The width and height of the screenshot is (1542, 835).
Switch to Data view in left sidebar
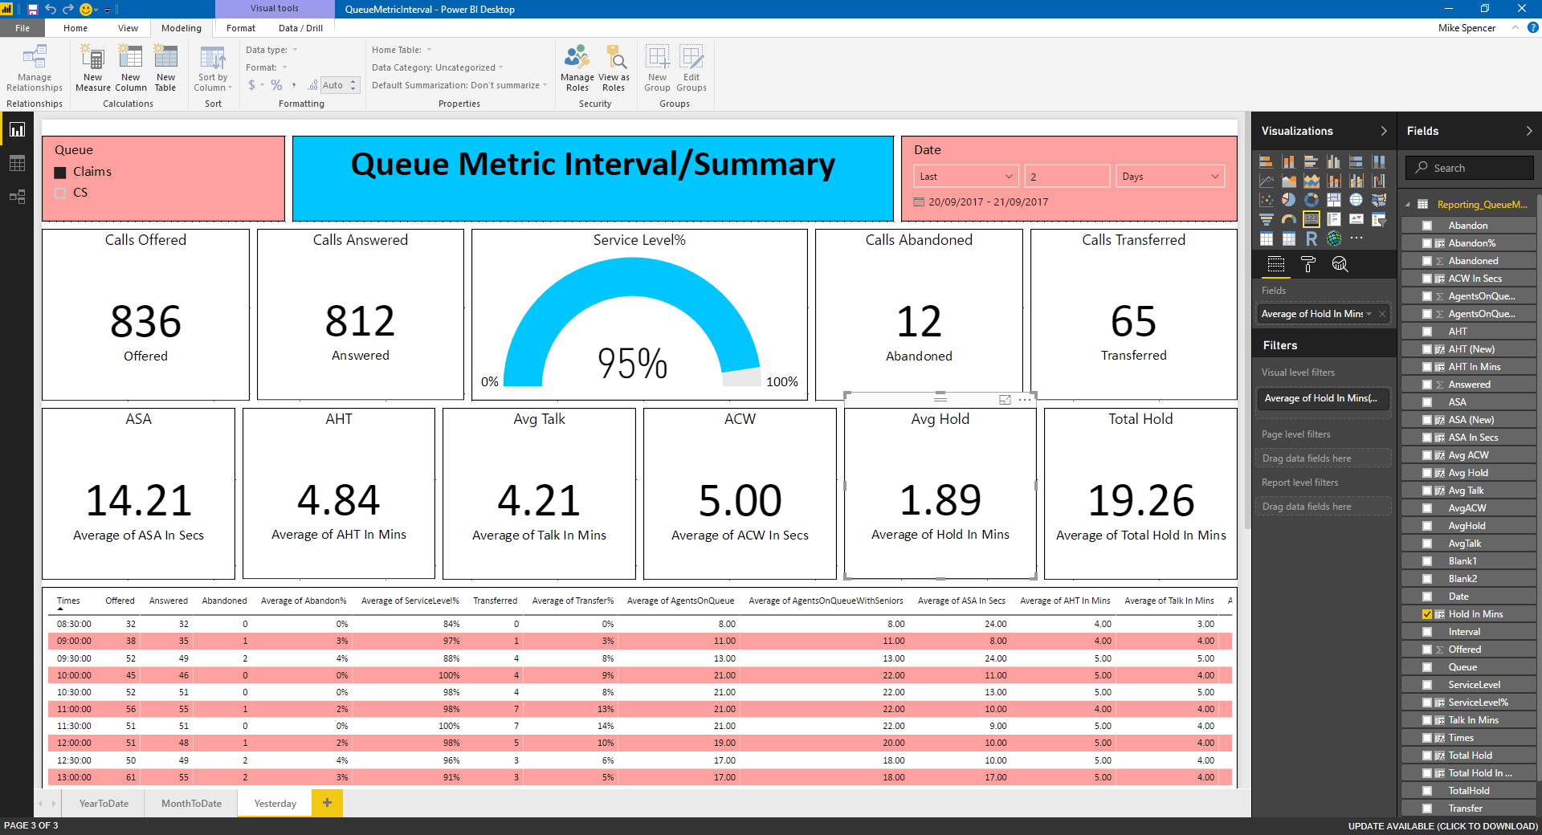17,163
